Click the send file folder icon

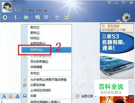click(x=26, y=18)
